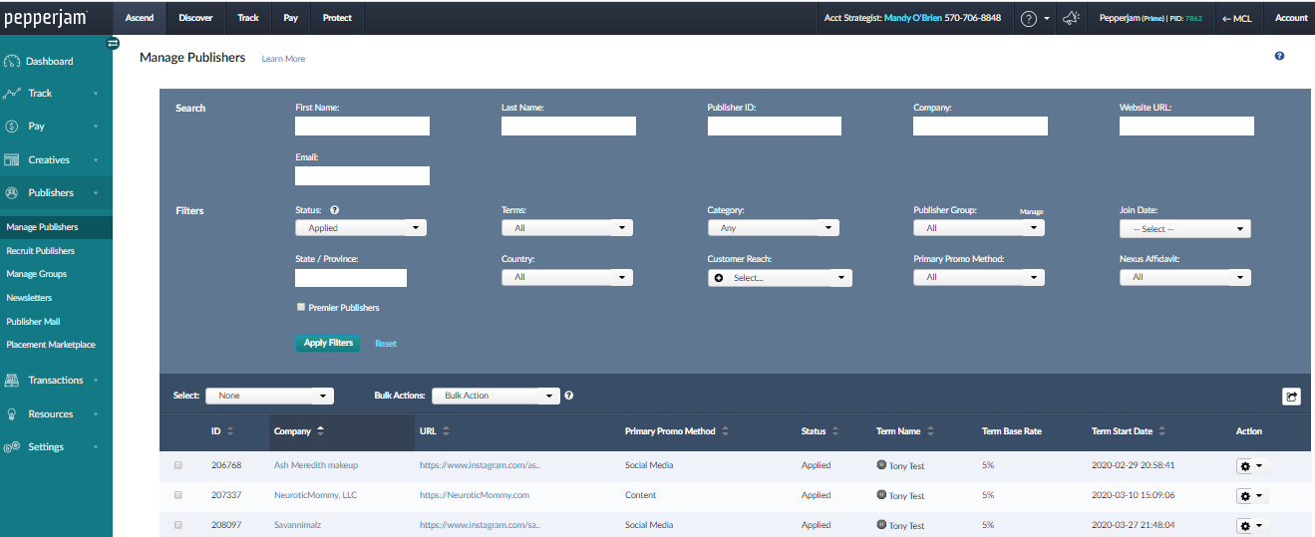
Task: Open Mandy O'Brien strategist link
Action: pyautogui.click(x=913, y=18)
